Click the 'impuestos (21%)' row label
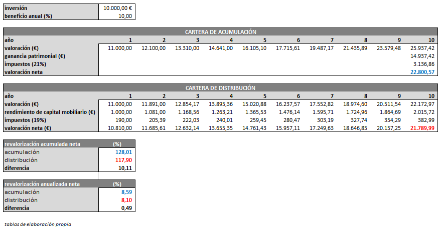 pyautogui.click(x=25, y=64)
